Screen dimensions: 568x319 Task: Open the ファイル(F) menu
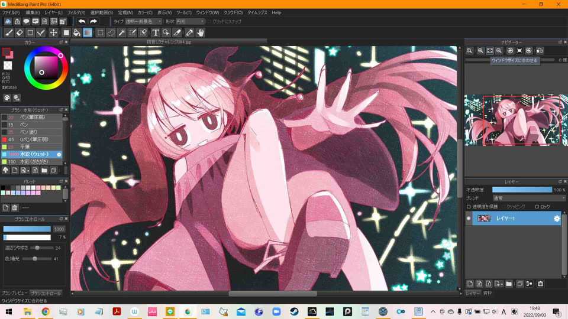[11, 12]
